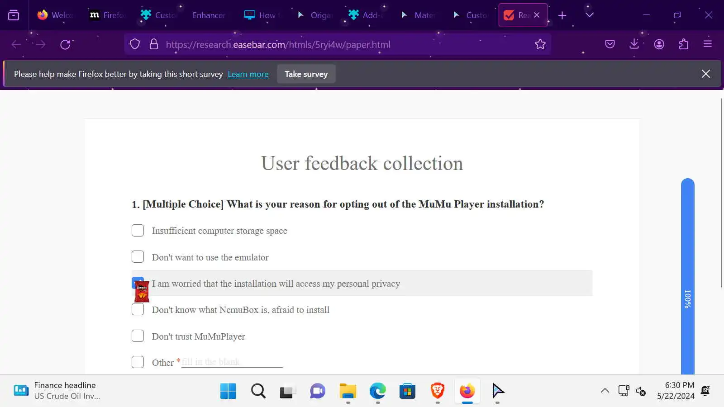
Task: Open the Firefox downloads panel
Action: tap(634, 44)
